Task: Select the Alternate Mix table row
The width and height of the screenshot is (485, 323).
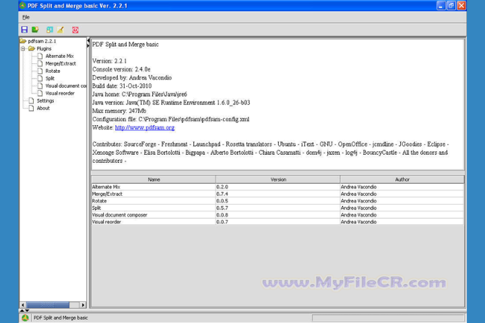Action: click(278, 186)
